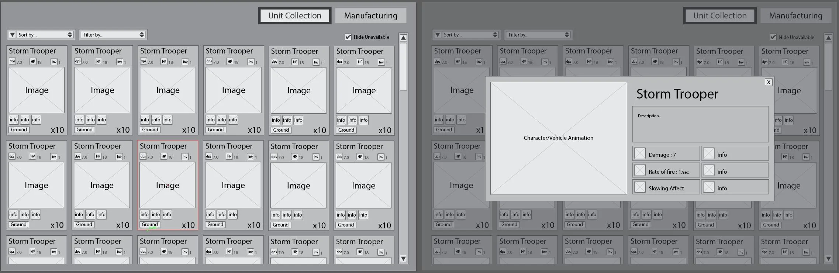Image resolution: width=839 pixels, height=273 pixels.
Task: Select Unit Collection tab in dimmed right screen
Action: point(720,16)
